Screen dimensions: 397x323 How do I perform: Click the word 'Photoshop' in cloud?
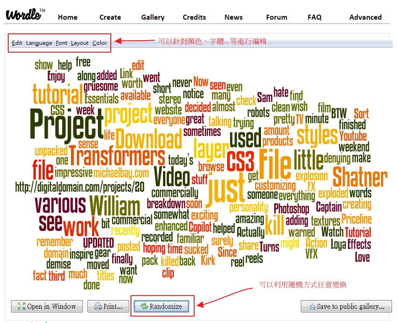tap(291, 209)
